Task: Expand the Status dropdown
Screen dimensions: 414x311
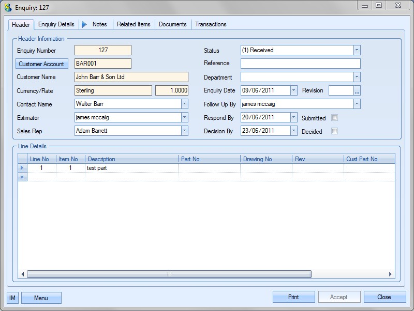Action: tap(357, 50)
